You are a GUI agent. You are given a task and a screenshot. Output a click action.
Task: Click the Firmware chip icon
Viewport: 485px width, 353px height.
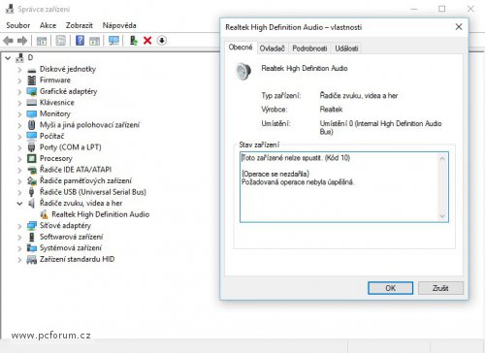point(32,80)
